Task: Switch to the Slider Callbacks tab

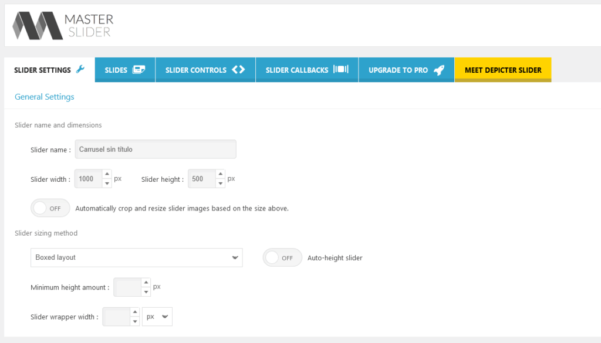Action: tap(306, 69)
